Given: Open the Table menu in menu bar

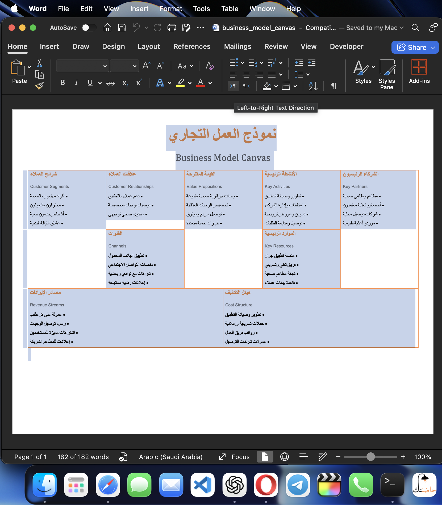Looking at the screenshot, I should click(x=230, y=9).
